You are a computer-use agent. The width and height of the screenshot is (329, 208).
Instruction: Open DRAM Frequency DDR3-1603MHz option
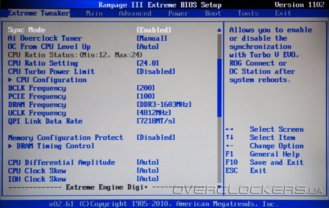164,104
